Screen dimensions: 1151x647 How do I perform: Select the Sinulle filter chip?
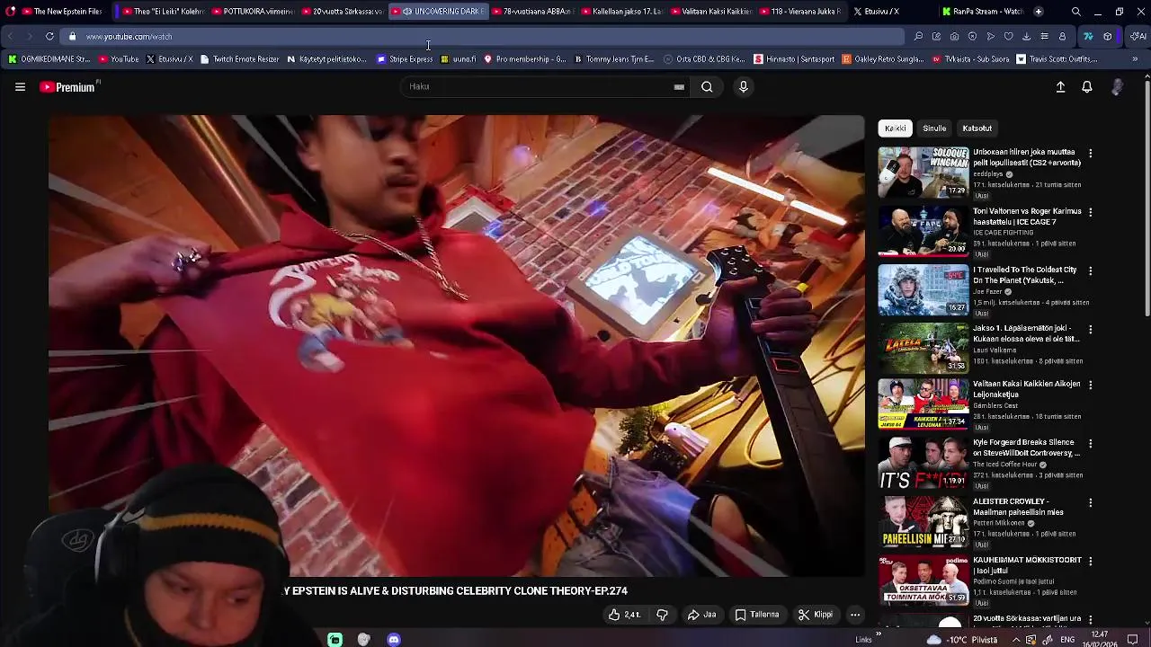pos(934,129)
